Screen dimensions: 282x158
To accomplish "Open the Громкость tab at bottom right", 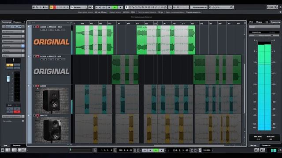I will pyautogui.click(x=266, y=145).
